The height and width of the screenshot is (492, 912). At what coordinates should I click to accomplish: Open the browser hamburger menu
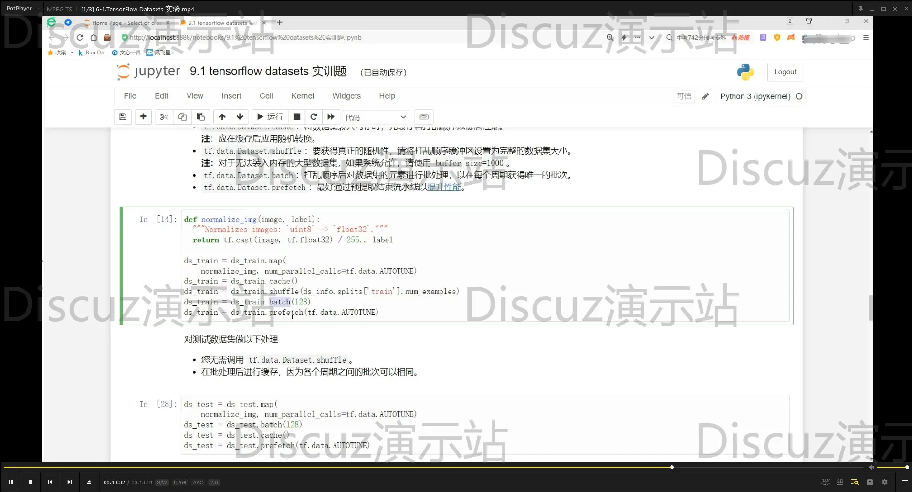point(866,37)
